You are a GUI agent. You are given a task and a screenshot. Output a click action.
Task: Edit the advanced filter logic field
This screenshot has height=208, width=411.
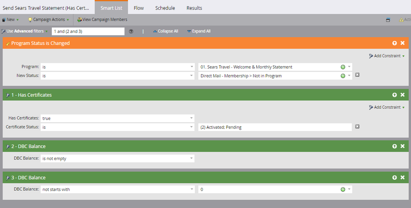[88, 31]
